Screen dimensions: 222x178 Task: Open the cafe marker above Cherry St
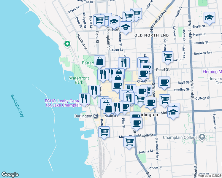(143, 74)
